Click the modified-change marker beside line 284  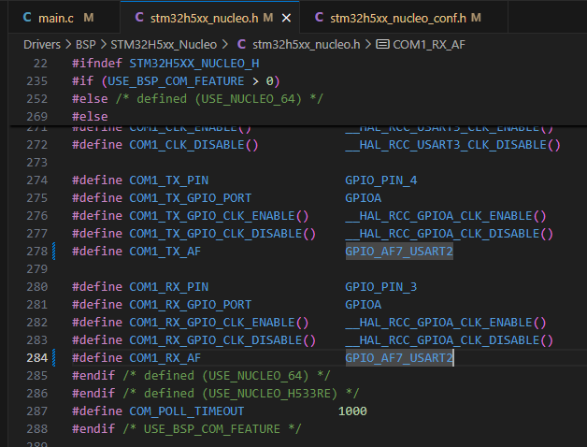[x=54, y=358]
